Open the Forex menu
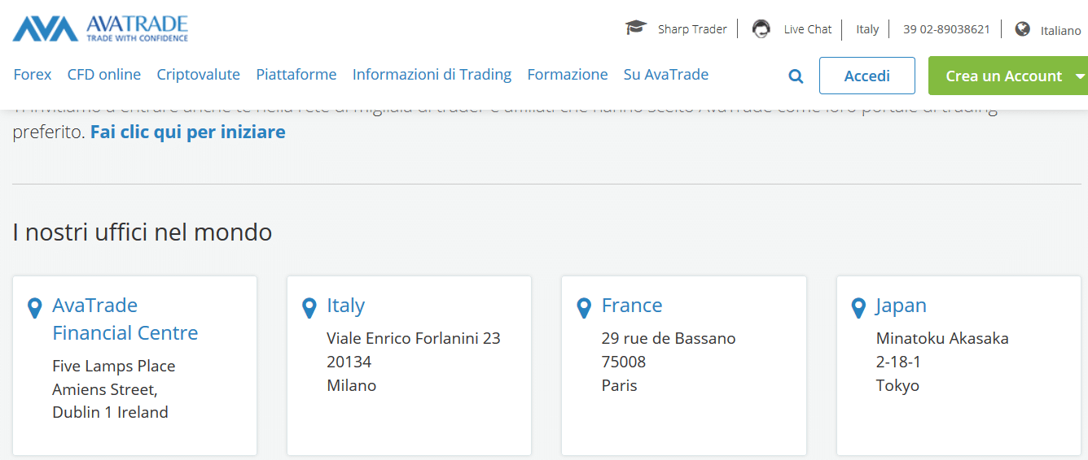Screen dimensions: 1088x460 pos(33,75)
